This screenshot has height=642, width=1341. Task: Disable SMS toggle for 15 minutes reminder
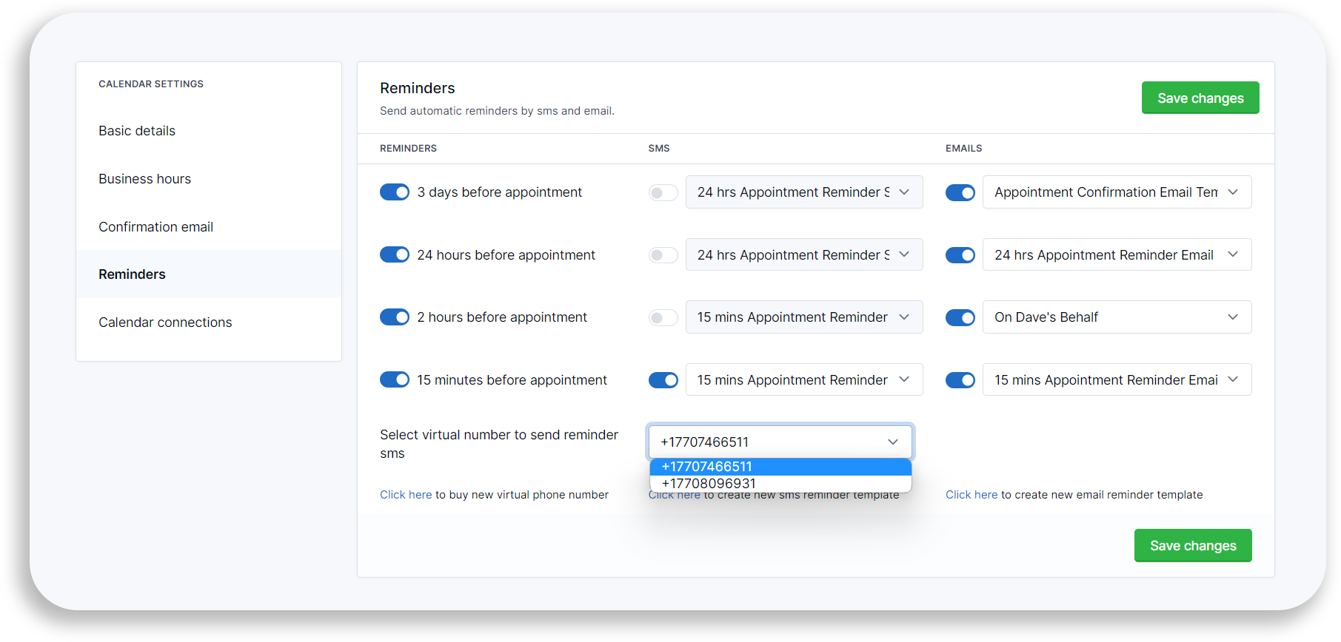[663, 380]
